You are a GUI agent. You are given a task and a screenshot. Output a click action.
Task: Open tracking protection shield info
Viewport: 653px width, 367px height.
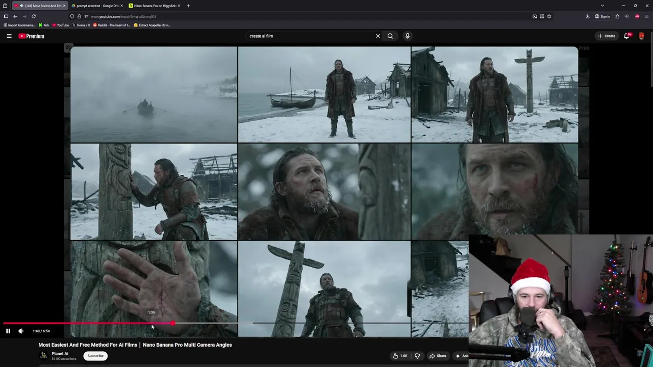tap(72, 16)
